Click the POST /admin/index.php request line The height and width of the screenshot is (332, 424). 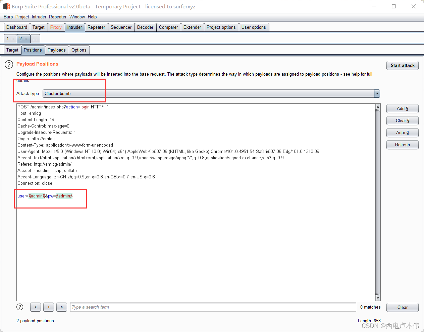pos(63,107)
